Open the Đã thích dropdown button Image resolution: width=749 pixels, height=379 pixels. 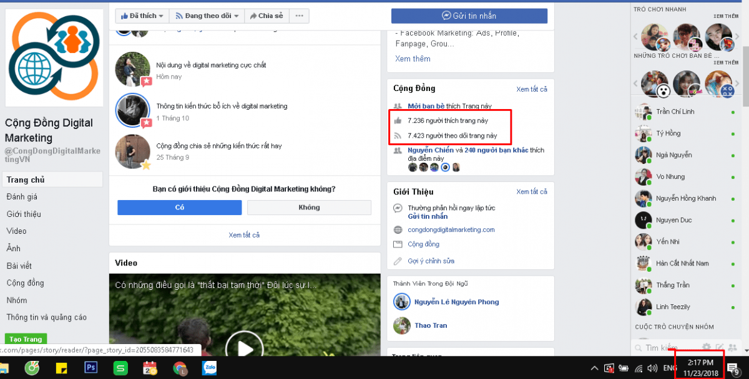pyautogui.click(x=142, y=16)
